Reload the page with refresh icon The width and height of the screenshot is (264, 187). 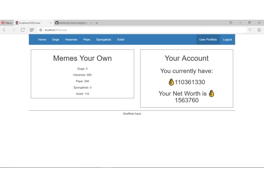(23, 30)
